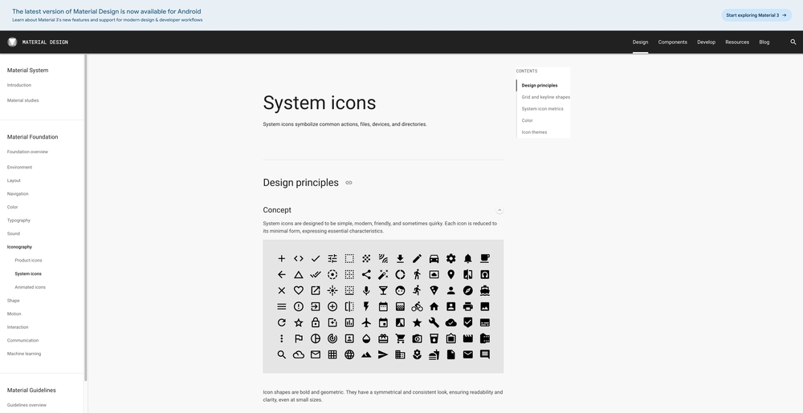This screenshot has height=413, width=803.
Task: Click the settings gear icon in the grid
Action: [450, 259]
